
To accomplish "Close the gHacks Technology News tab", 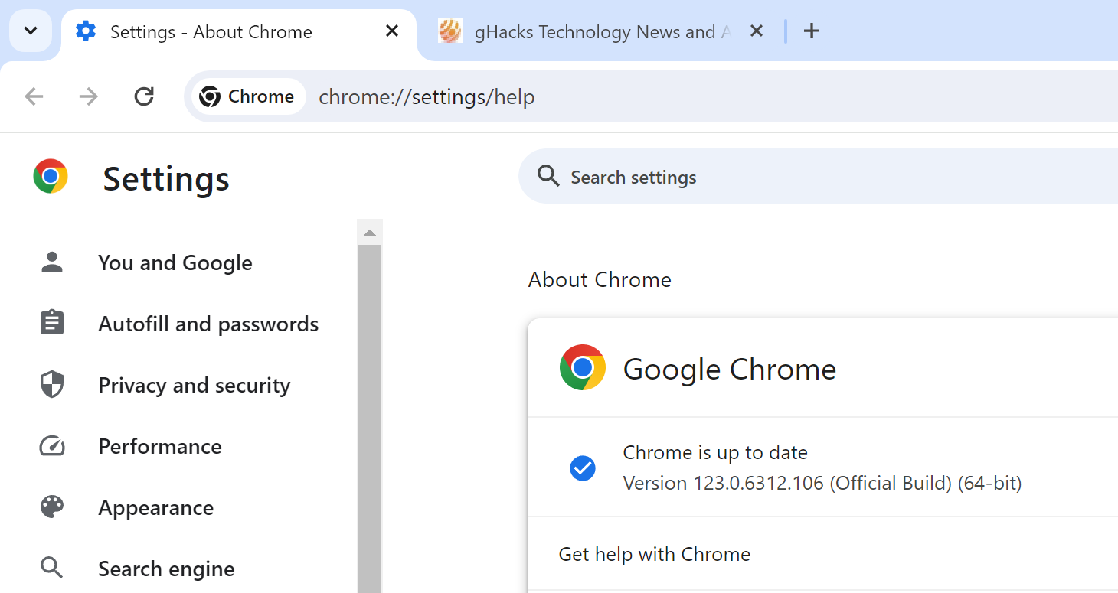I will (x=756, y=31).
